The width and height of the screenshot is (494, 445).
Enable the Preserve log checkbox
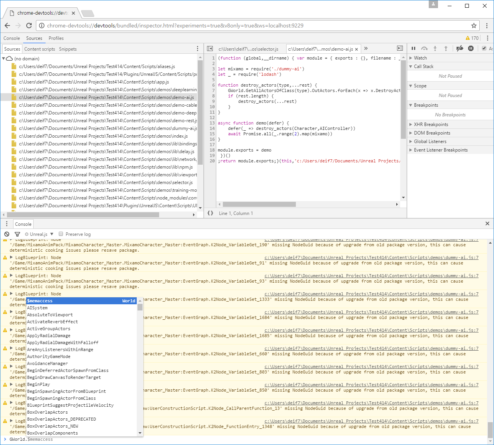click(61, 234)
